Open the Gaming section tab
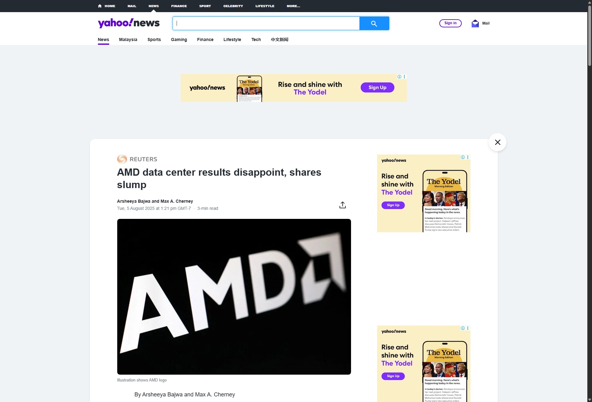Viewport: 592px width, 402px height. [x=179, y=39]
